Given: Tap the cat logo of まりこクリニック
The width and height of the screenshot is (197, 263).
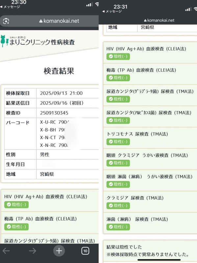Looking at the screenshot, I should pyautogui.click(x=4, y=41).
